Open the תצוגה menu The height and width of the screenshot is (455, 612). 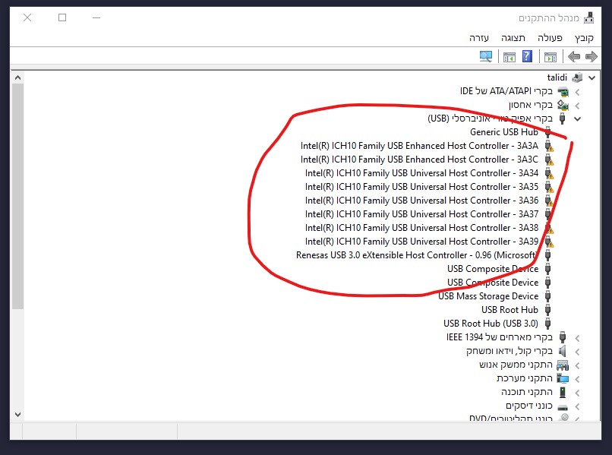click(513, 38)
